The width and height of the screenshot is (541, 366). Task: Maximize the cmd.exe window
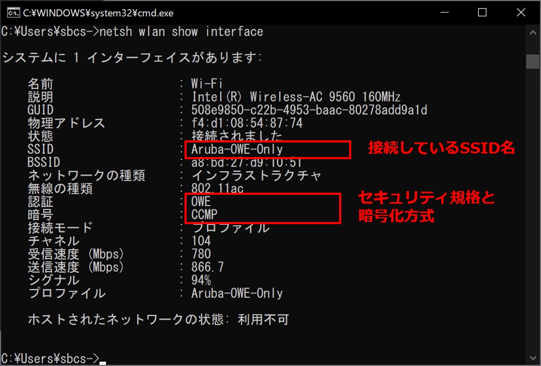pos(482,13)
